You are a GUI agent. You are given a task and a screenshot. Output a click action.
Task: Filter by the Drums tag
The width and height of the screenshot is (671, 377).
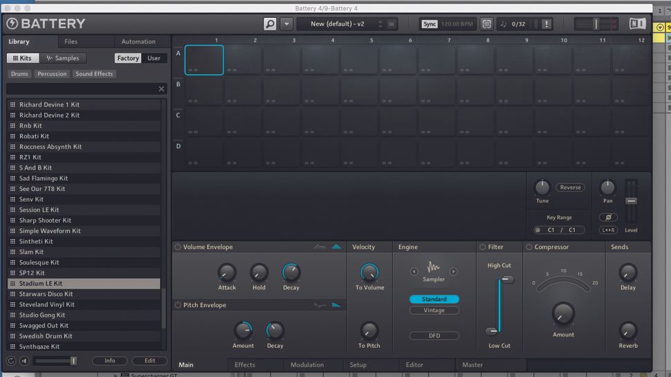click(19, 73)
